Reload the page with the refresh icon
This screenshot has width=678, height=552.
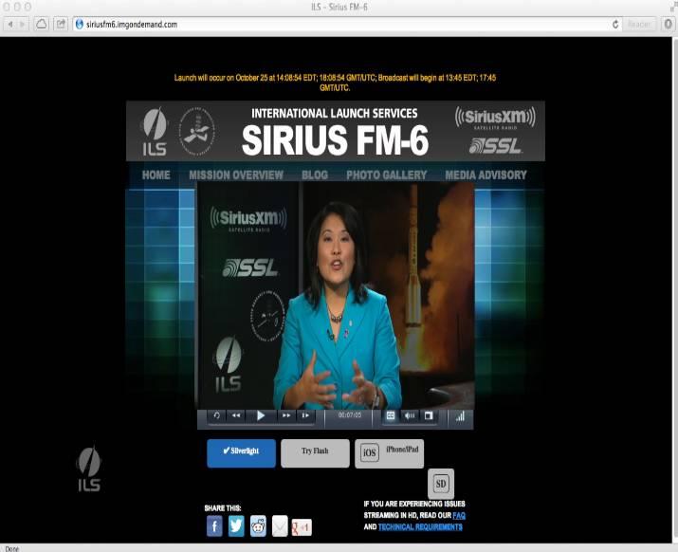pyautogui.click(x=614, y=25)
